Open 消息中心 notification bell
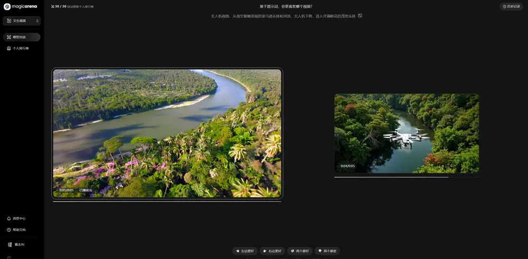Viewport: 528px width, 259px height. click(x=9, y=218)
